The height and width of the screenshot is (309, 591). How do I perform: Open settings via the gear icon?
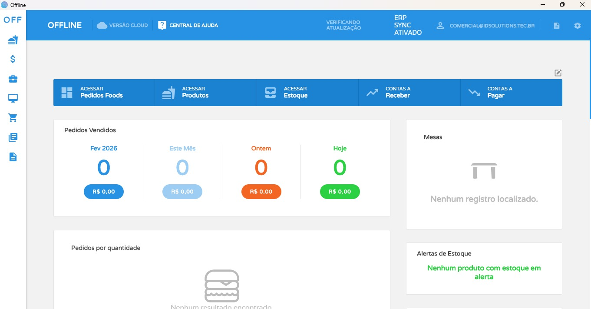[577, 25]
